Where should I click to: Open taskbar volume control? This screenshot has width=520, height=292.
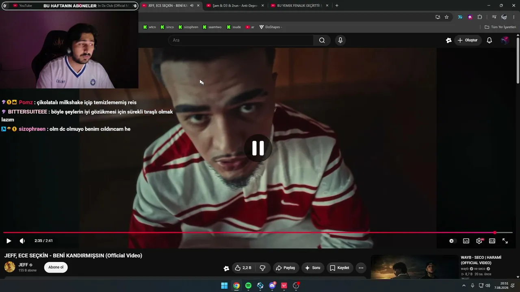[x=488, y=286]
